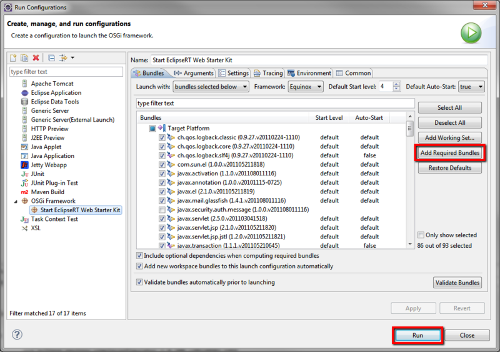Open filter icon dropdown arrow
The height and width of the screenshot is (352, 500).
pyautogui.click(x=72, y=57)
